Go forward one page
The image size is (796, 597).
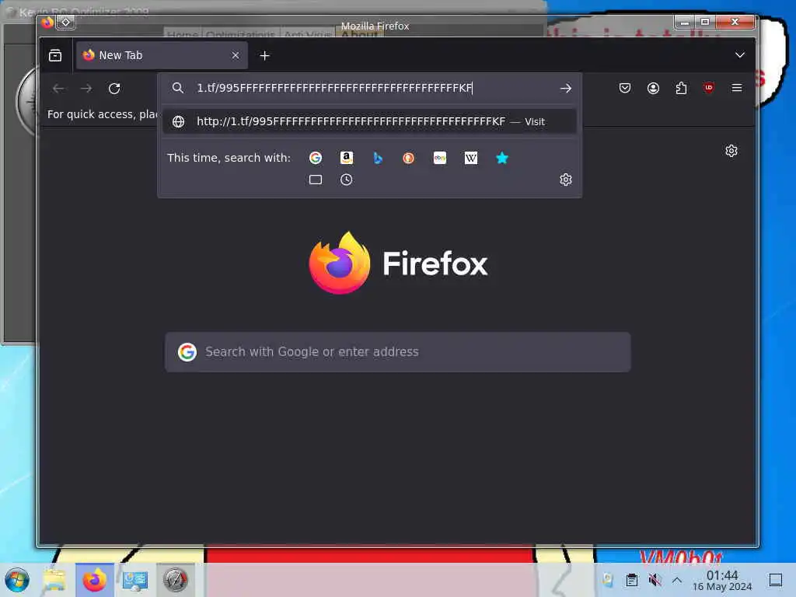86,89
